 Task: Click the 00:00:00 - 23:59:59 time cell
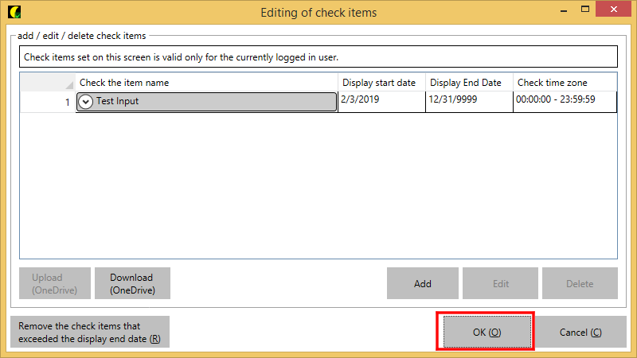565,102
